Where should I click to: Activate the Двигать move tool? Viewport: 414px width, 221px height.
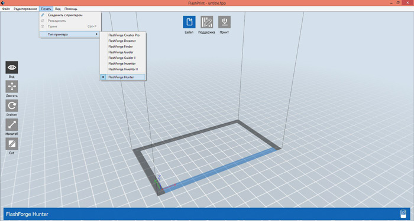12,87
